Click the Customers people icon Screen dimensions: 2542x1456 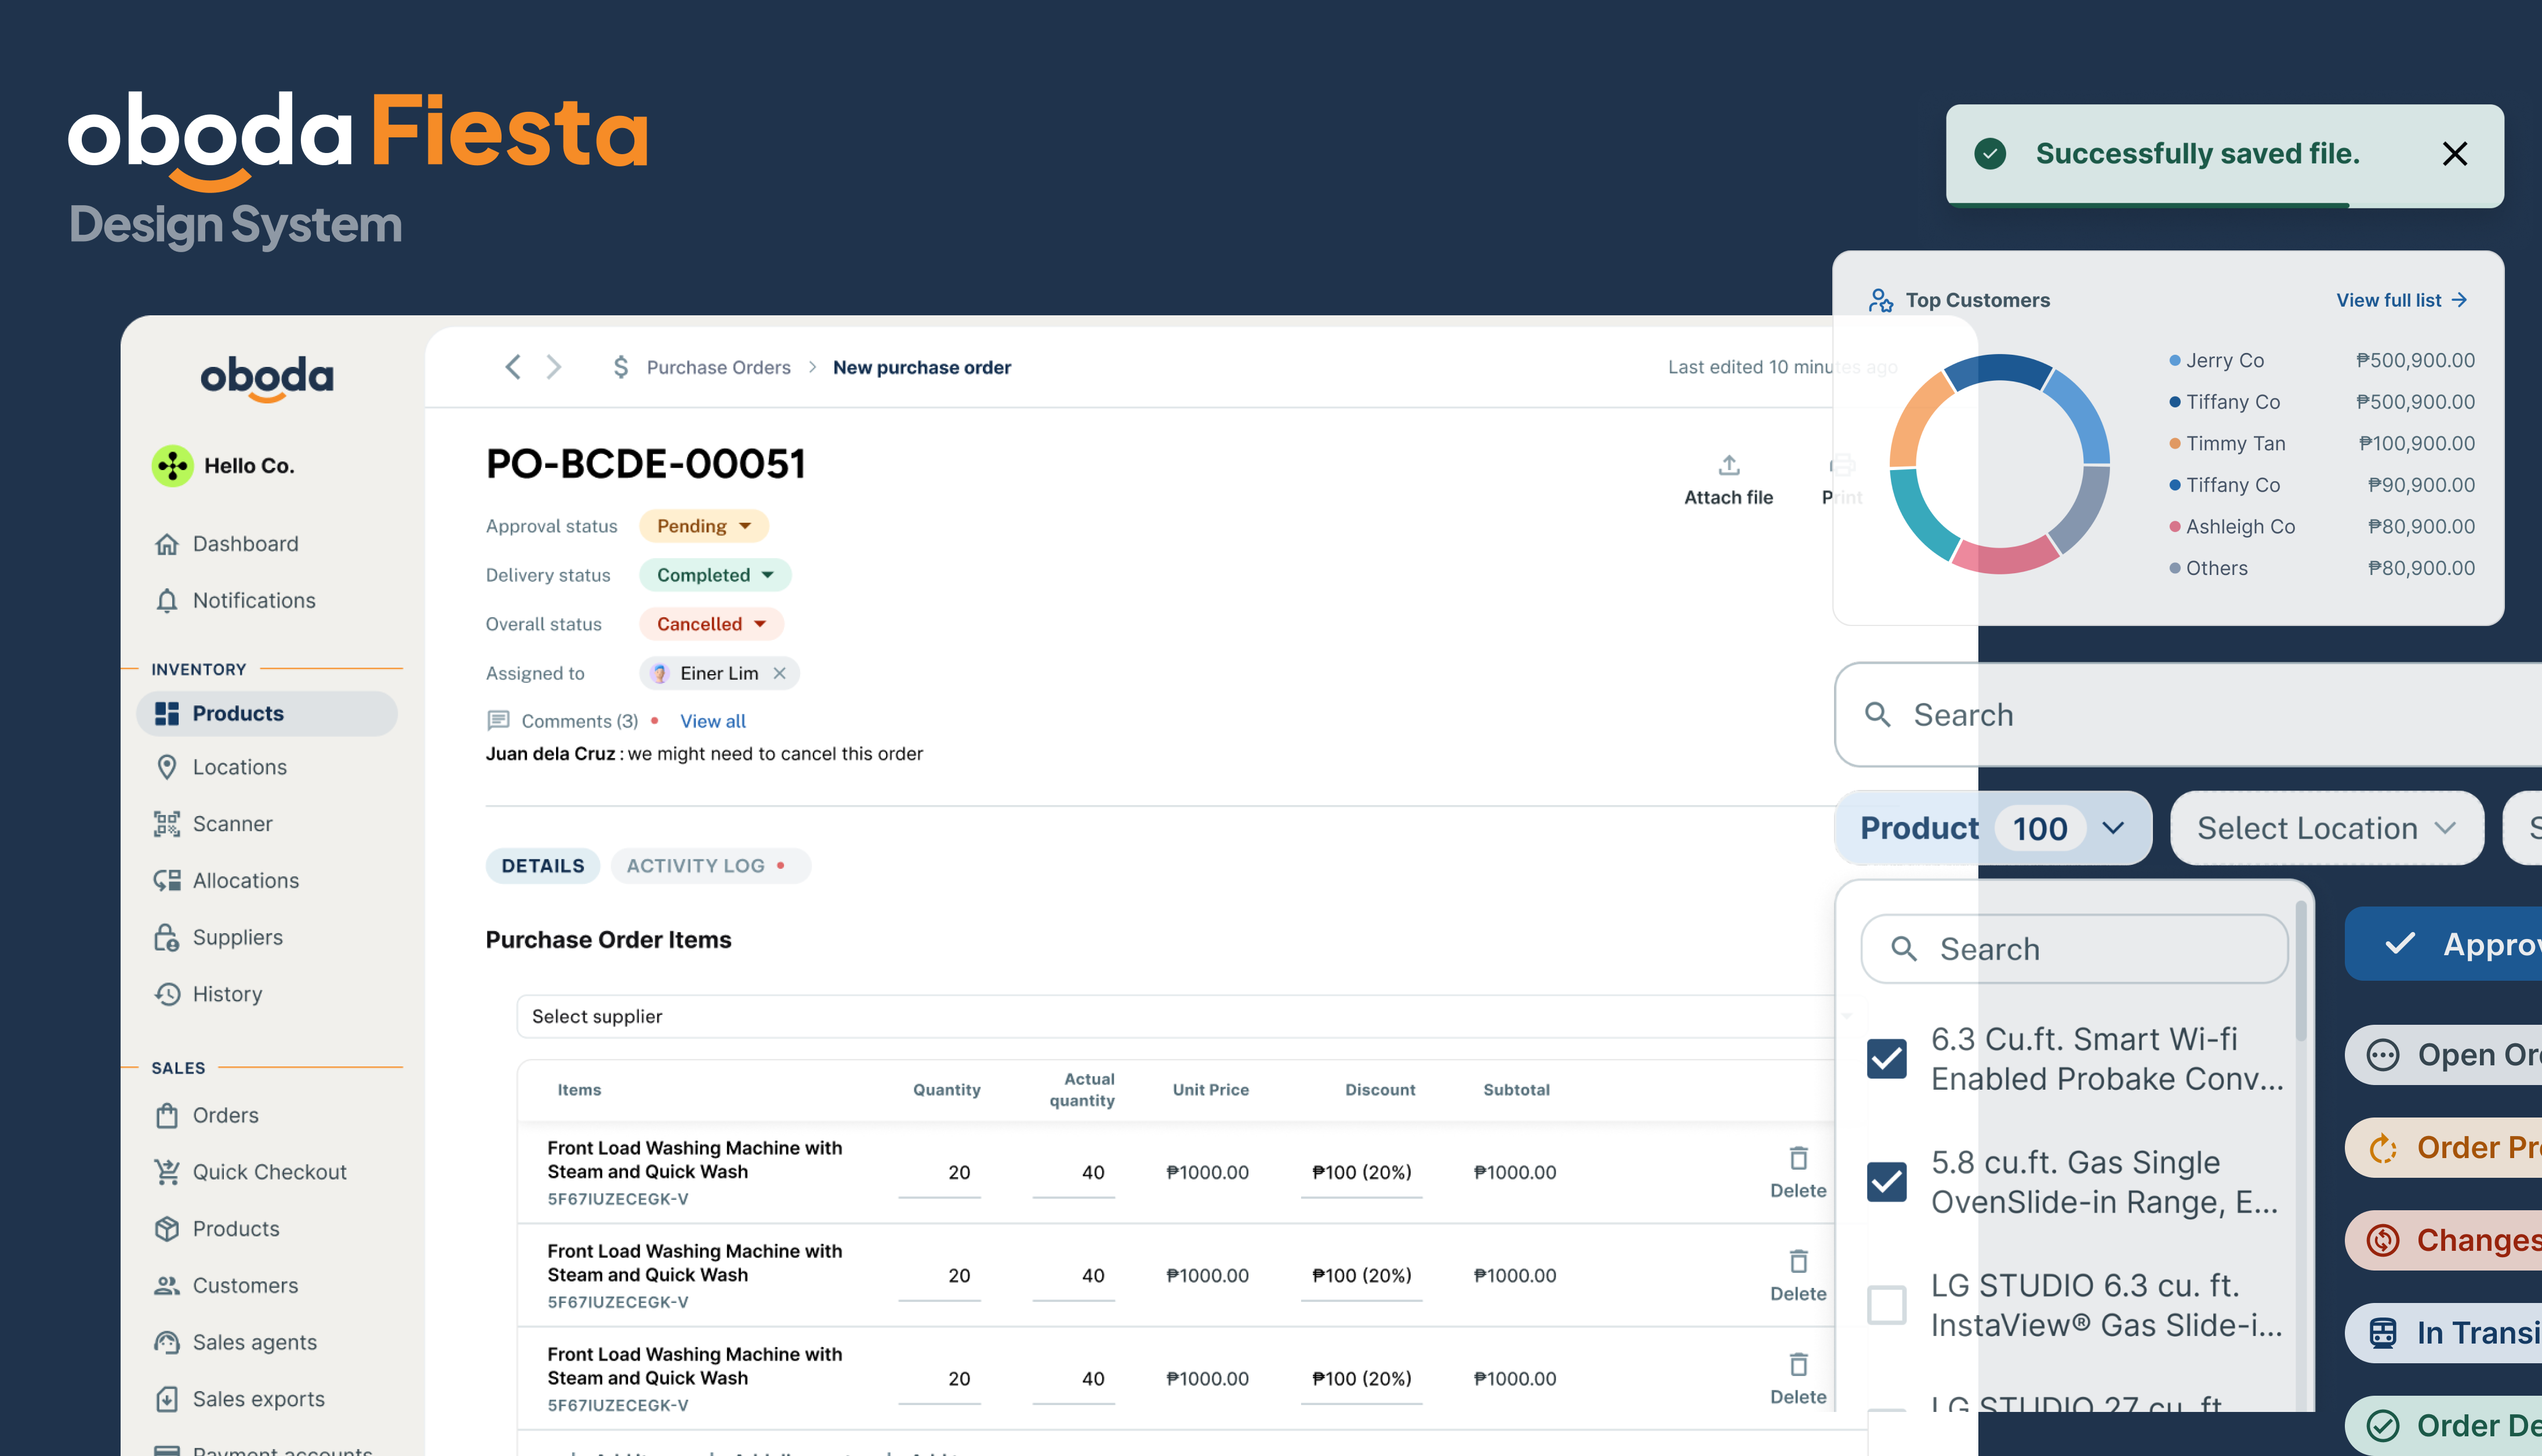click(167, 1285)
